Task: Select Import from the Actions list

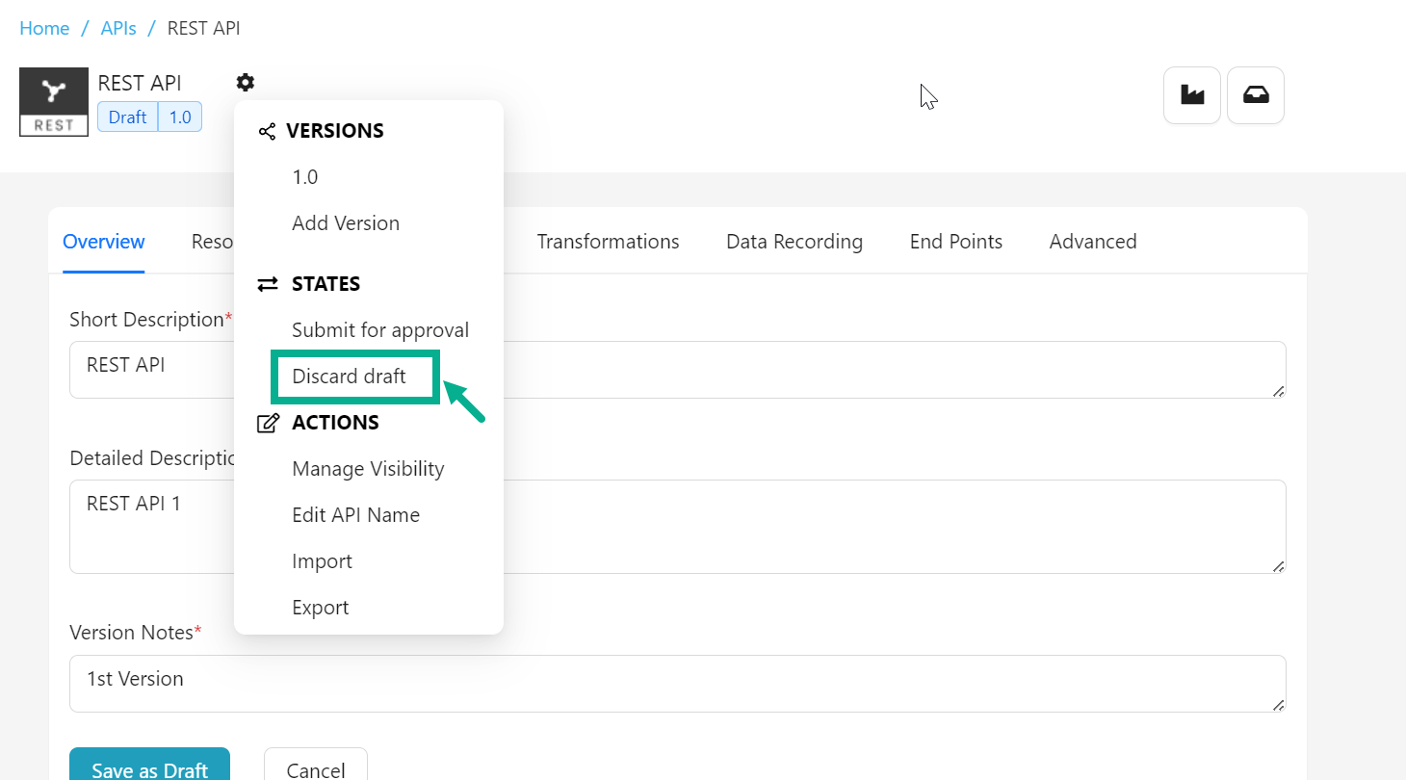Action: point(322,561)
